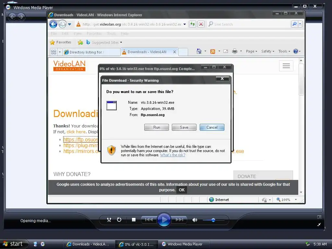The width and height of the screenshot is (332, 249).
Task: Switch to the Directory listing tab
Action: [91, 52]
